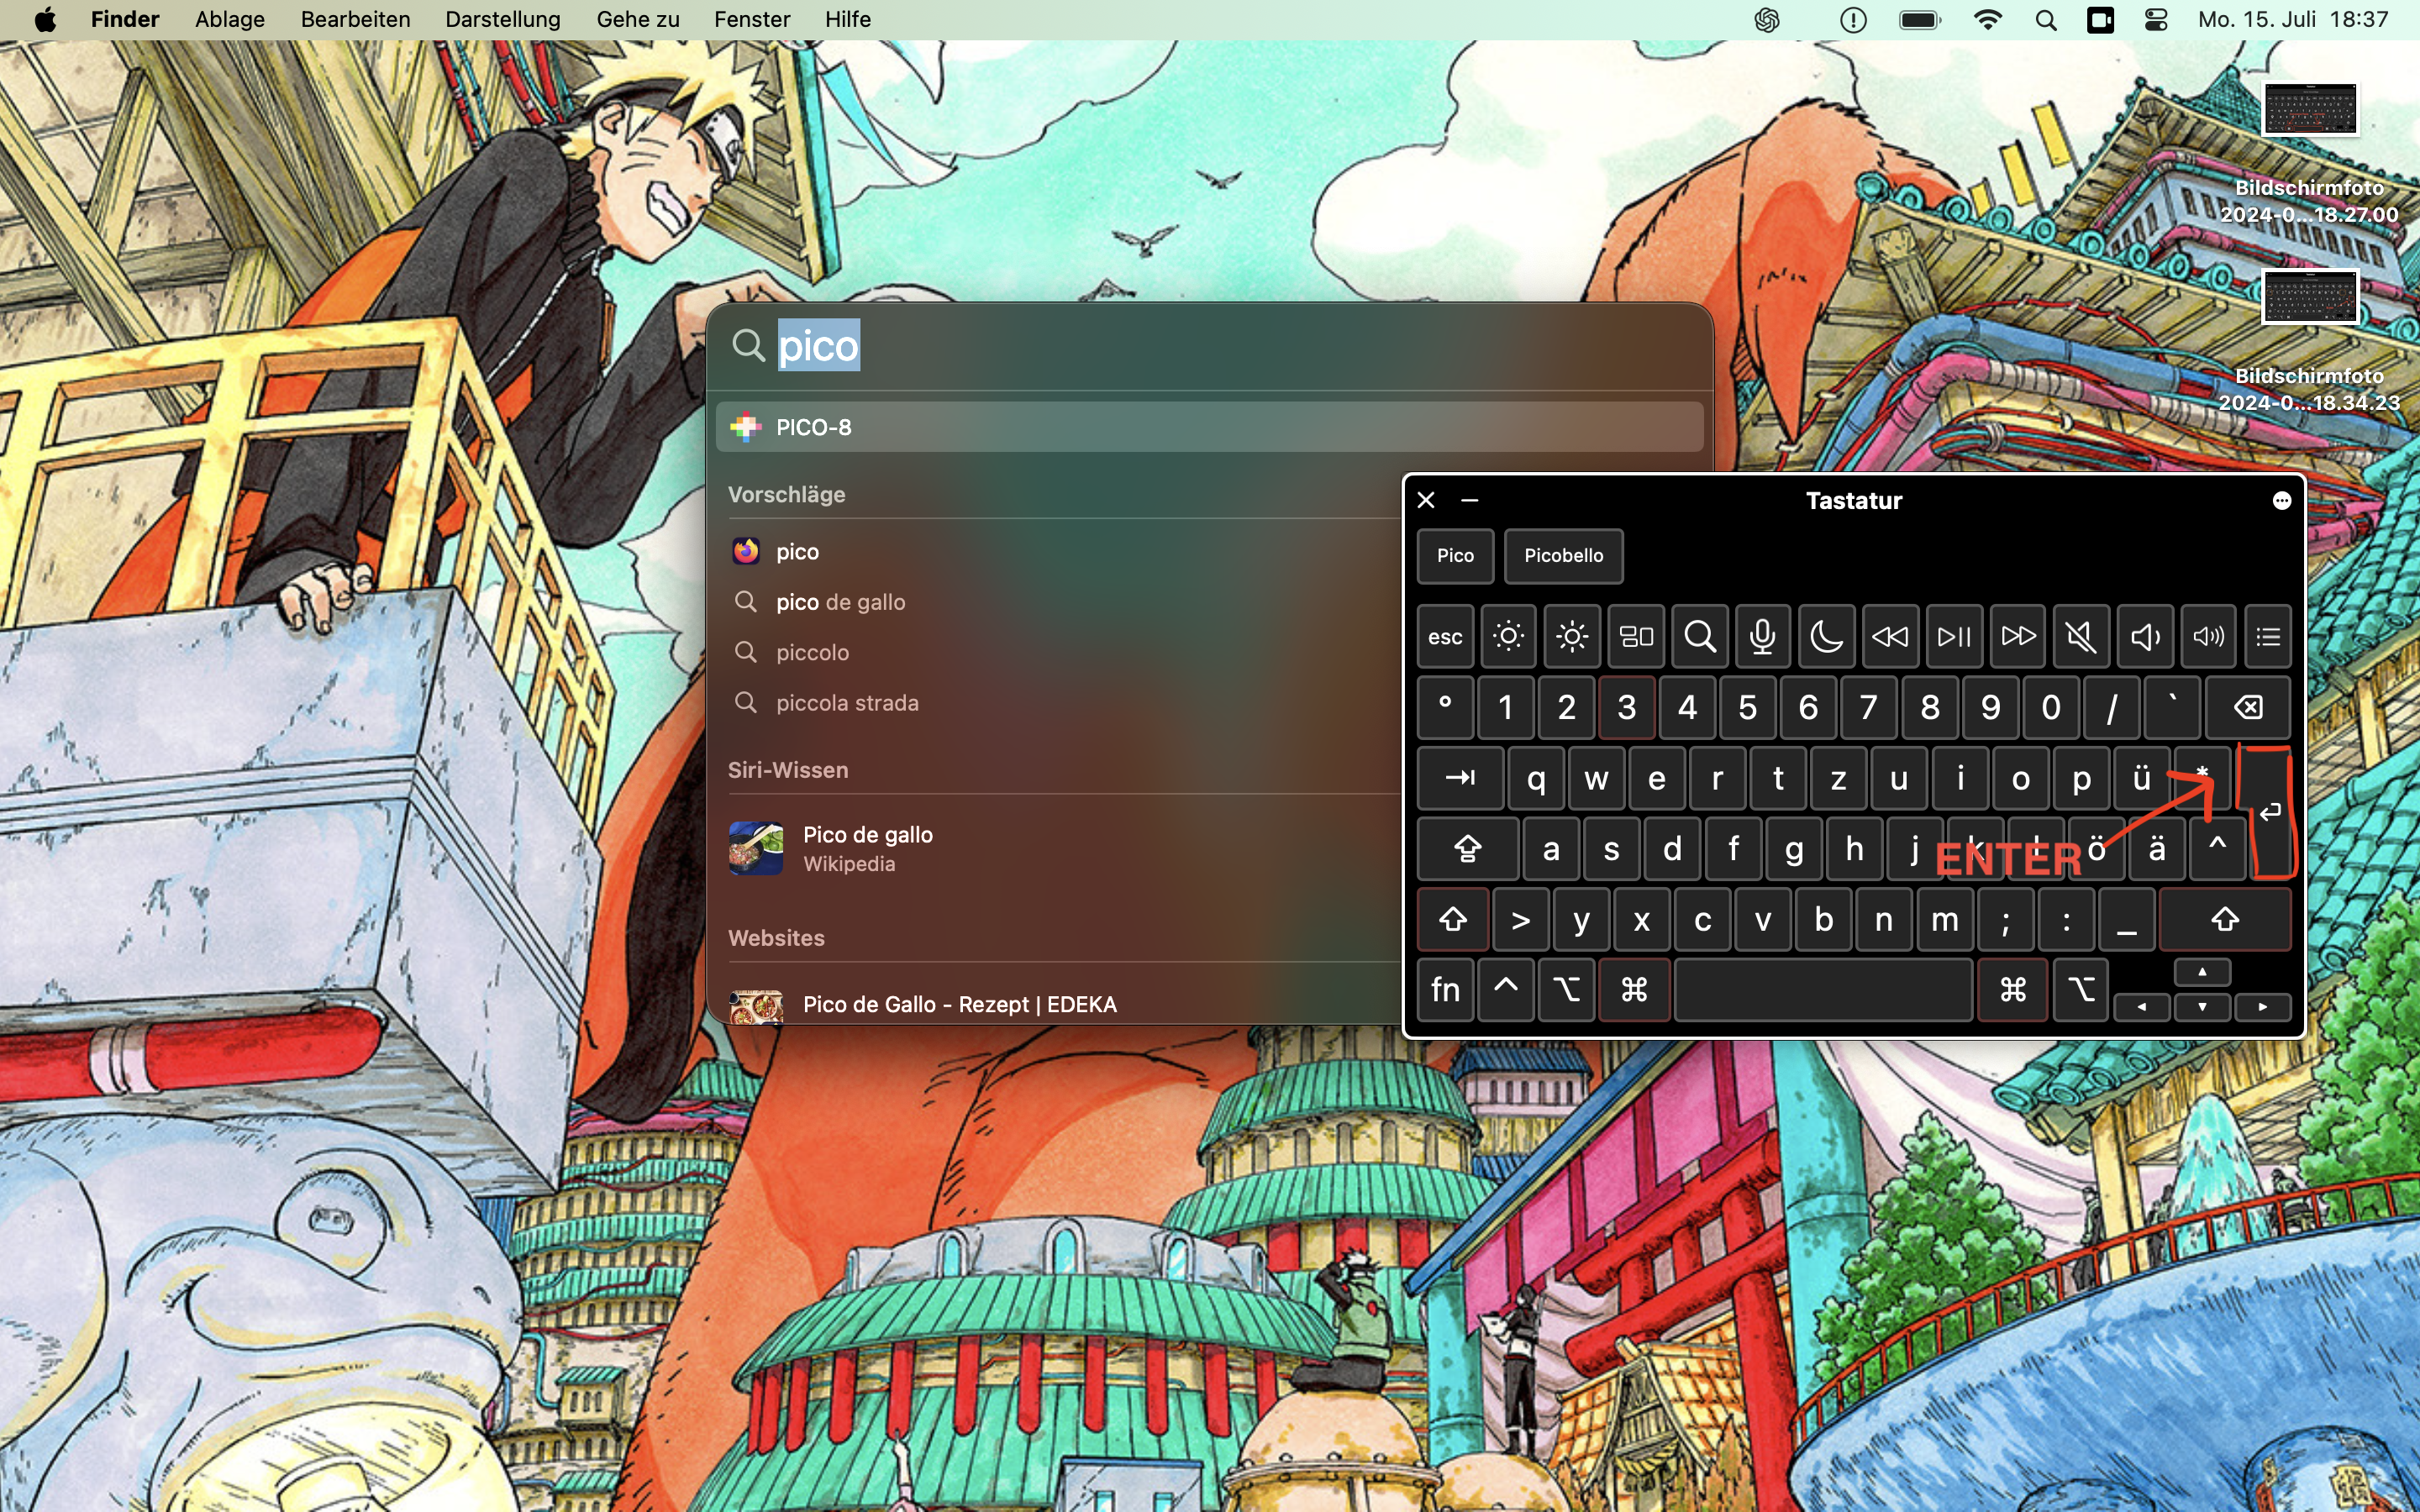
Task: Open the Ablage menu
Action: click(x=229, y=20)
